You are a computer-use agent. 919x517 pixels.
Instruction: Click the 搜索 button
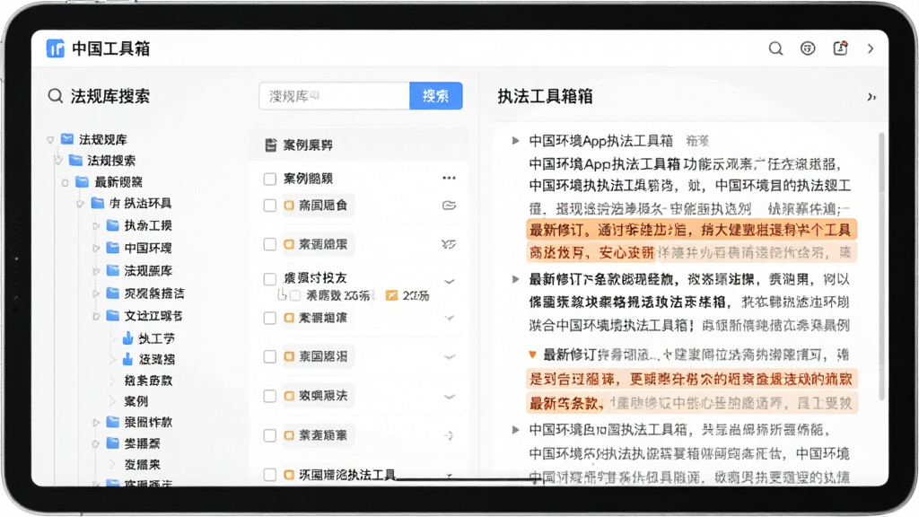435,95
